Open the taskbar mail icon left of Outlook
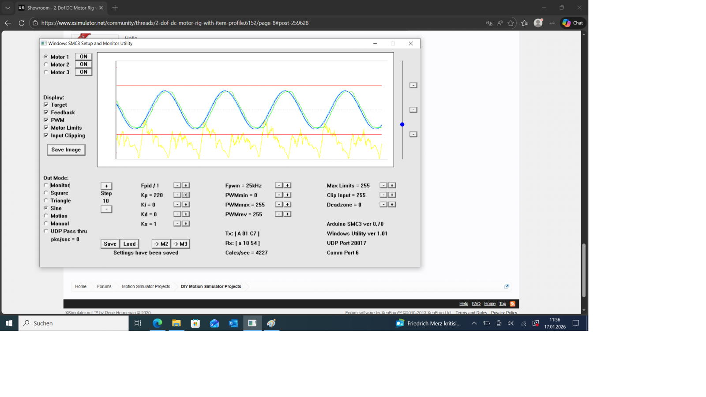 (x=214, y=323)
